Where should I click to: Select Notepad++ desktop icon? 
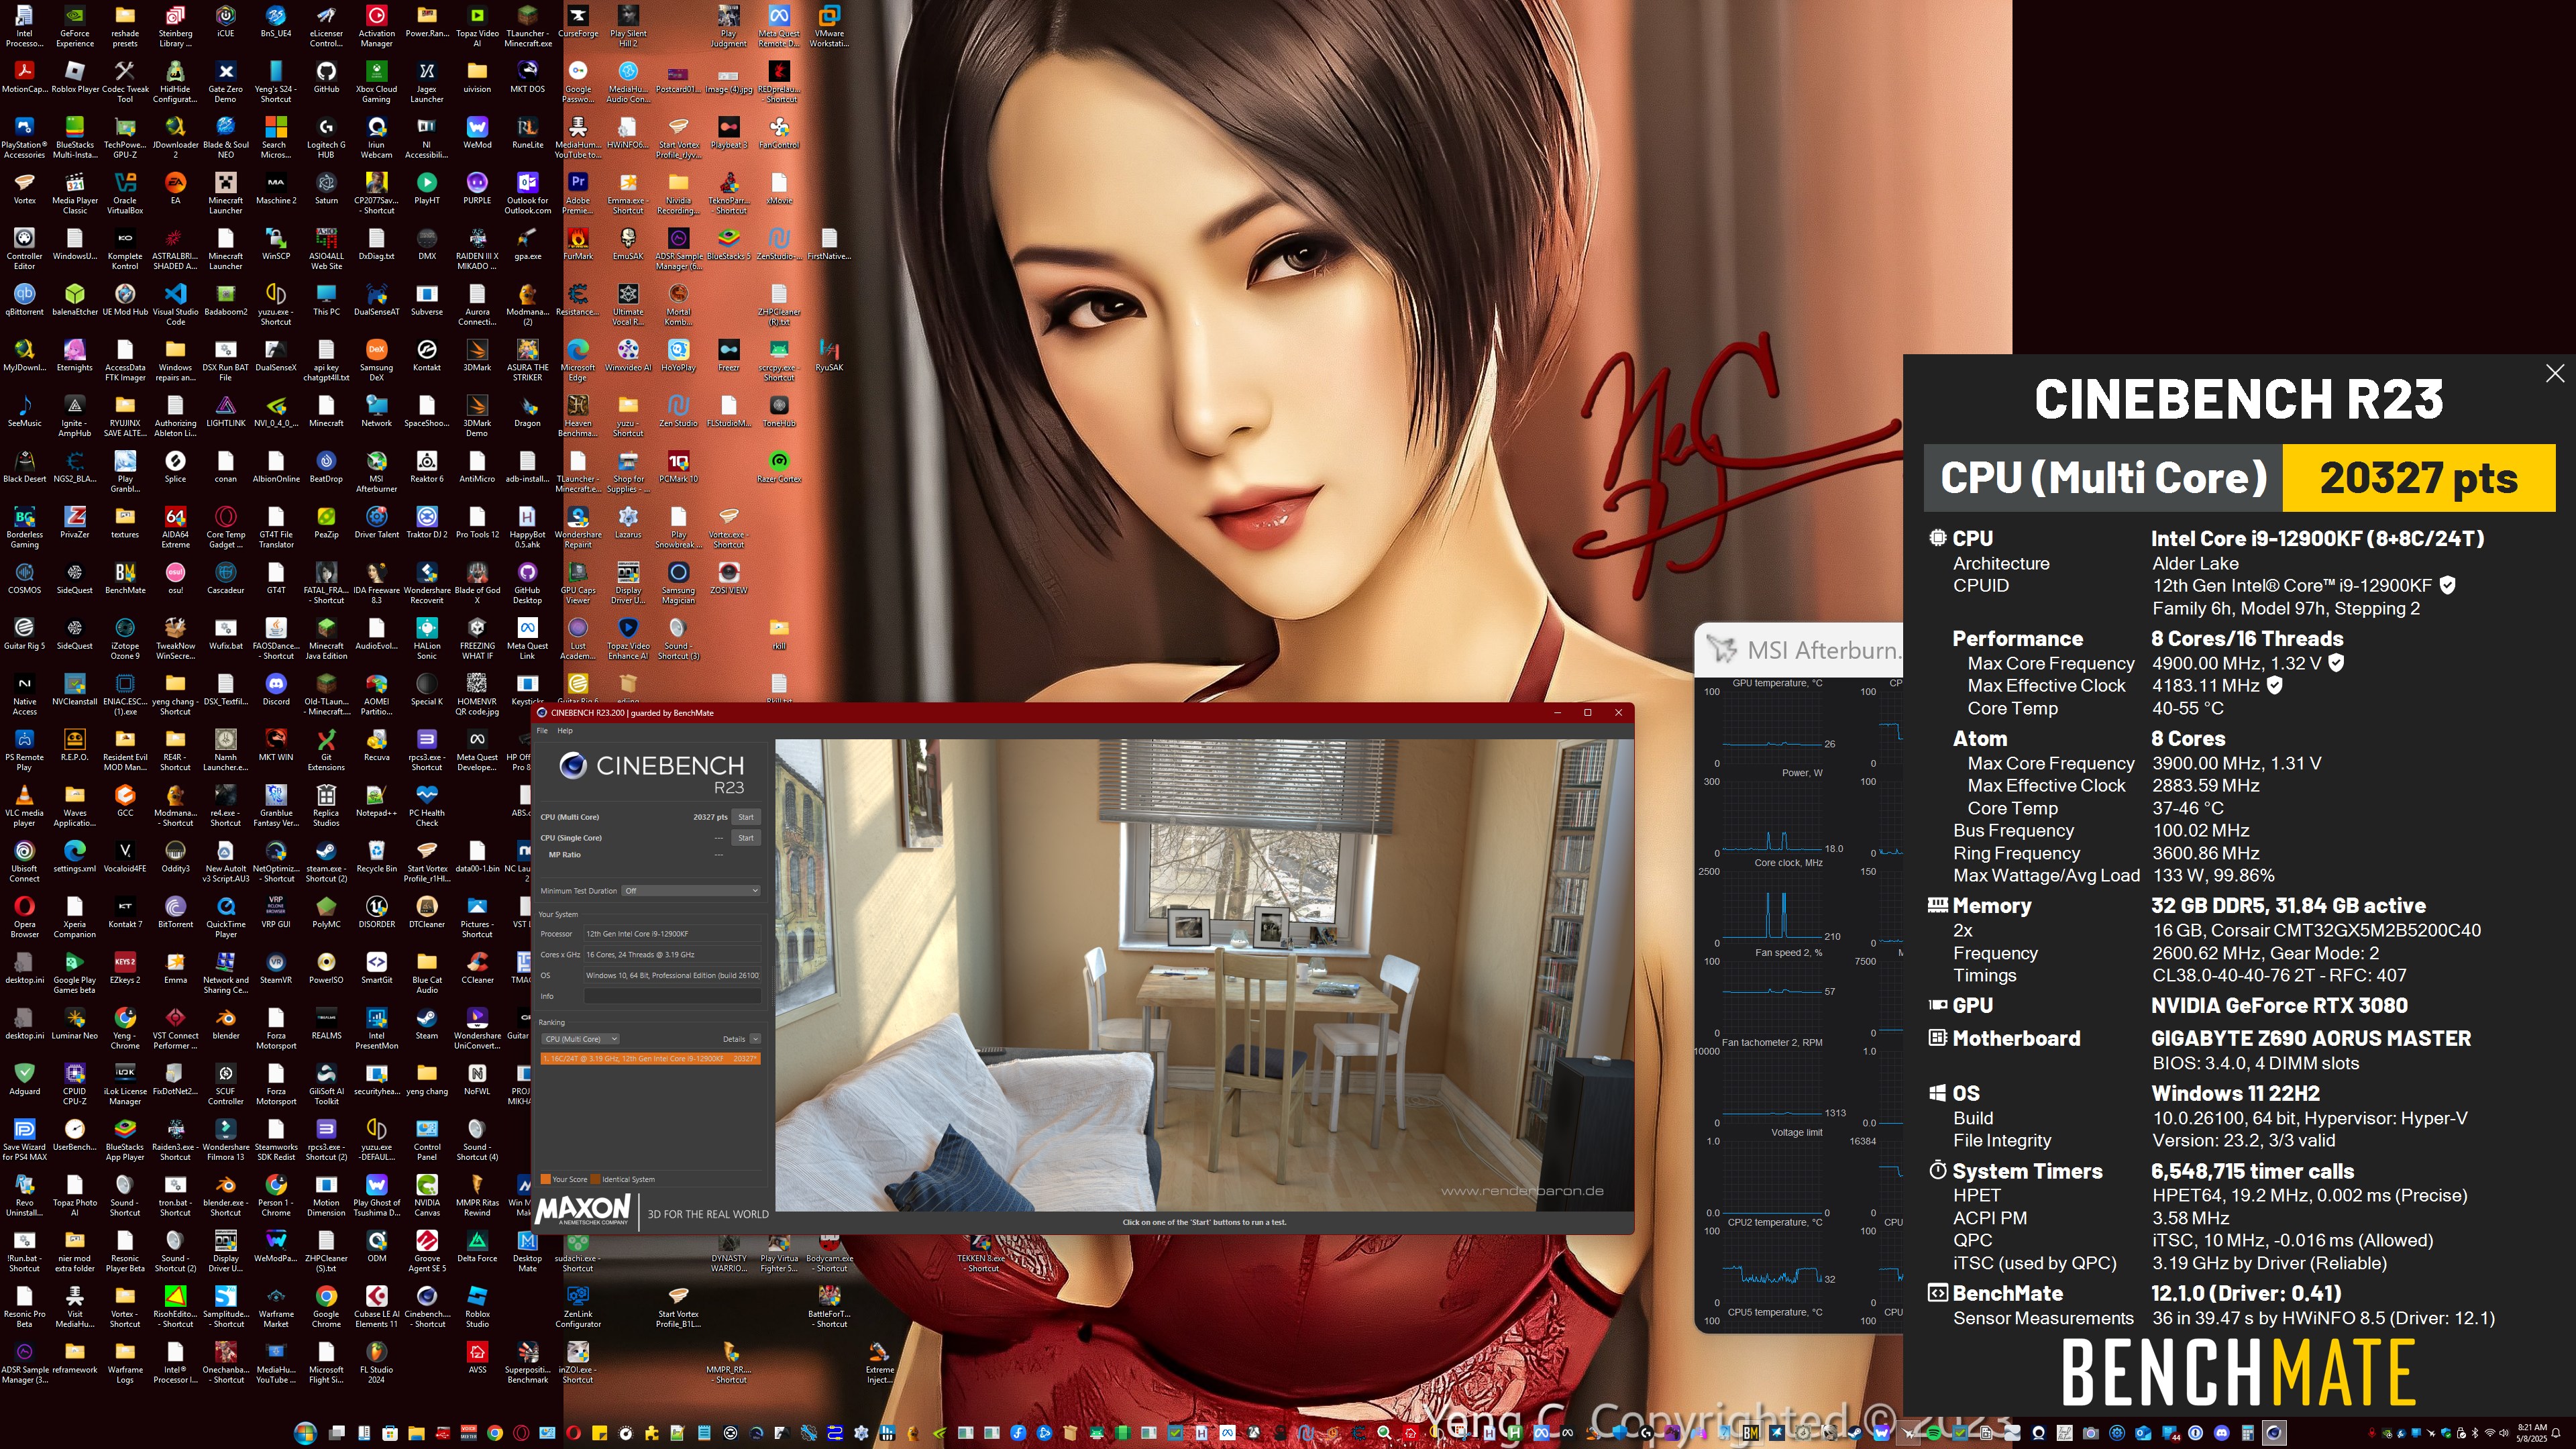point(376,800)
